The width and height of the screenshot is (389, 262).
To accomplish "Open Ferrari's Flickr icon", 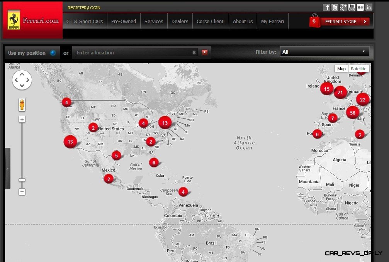I will tap(360, 7).
